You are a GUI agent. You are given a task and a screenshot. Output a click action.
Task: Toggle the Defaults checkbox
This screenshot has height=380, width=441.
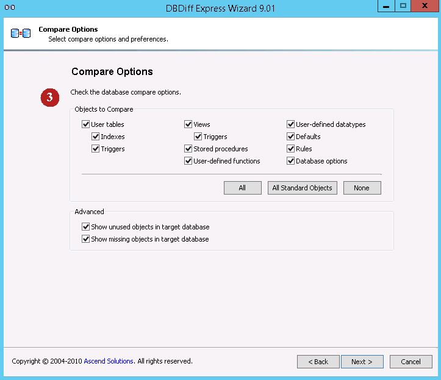pyautogui.click(x=291, y=137)
